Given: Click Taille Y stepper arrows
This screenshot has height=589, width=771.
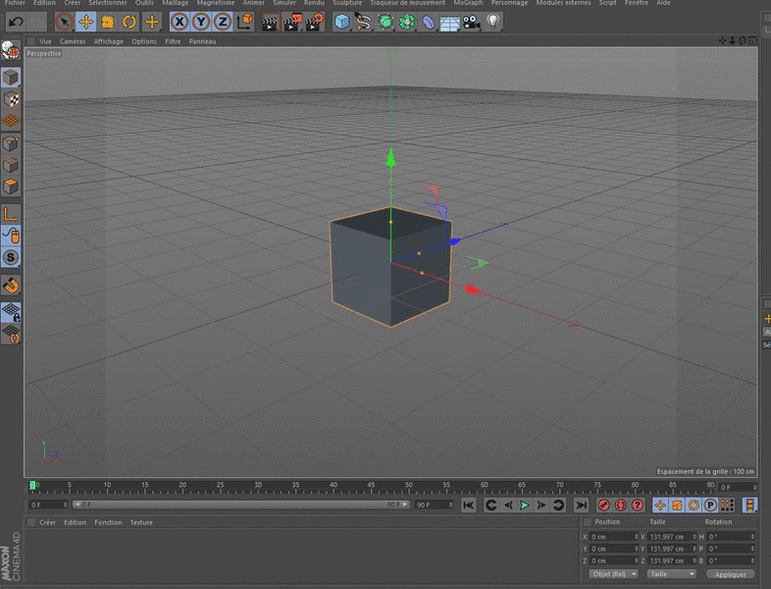Looking at the screenshot, I should coord(694,549).
